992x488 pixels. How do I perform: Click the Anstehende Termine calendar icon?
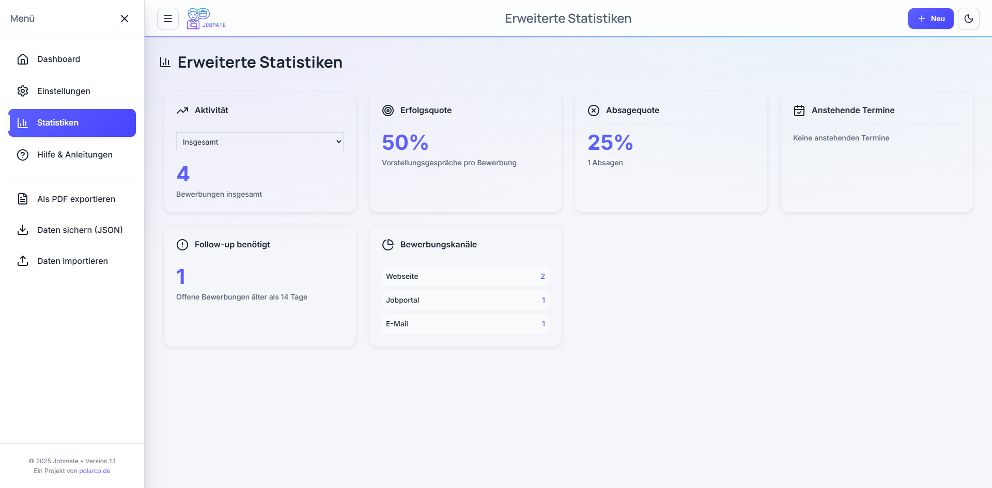click(799, 111)
